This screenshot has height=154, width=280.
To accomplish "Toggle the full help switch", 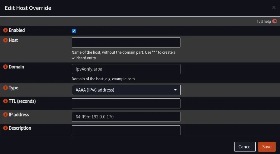I will click(274, 21).
